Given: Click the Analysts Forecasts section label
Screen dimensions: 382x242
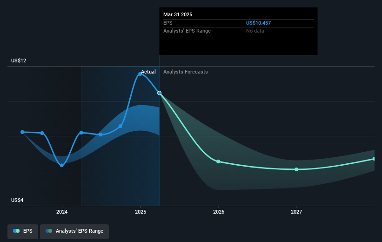Looking at the screenshot, I should point(185,72).
